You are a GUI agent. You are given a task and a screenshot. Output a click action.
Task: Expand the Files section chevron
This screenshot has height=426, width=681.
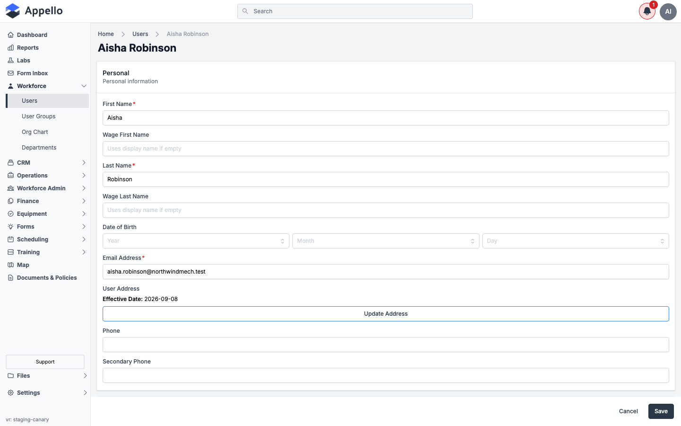click(85, 376)
